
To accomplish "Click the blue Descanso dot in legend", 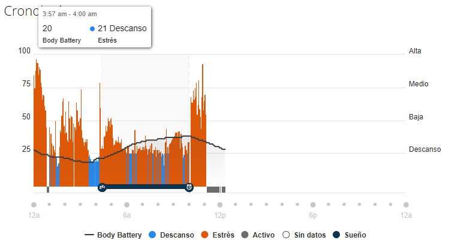I will (x=152, y=235).
